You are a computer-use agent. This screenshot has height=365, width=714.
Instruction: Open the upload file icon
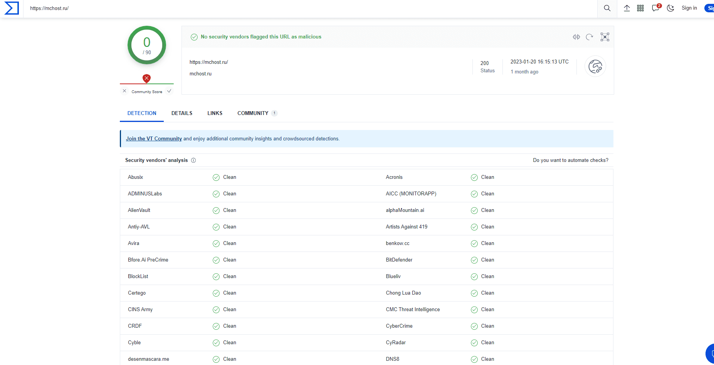pos(627,8)
